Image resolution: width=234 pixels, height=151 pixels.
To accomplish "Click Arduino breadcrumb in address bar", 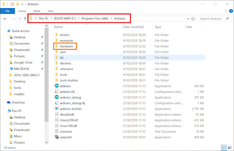I will coord(120,19).
